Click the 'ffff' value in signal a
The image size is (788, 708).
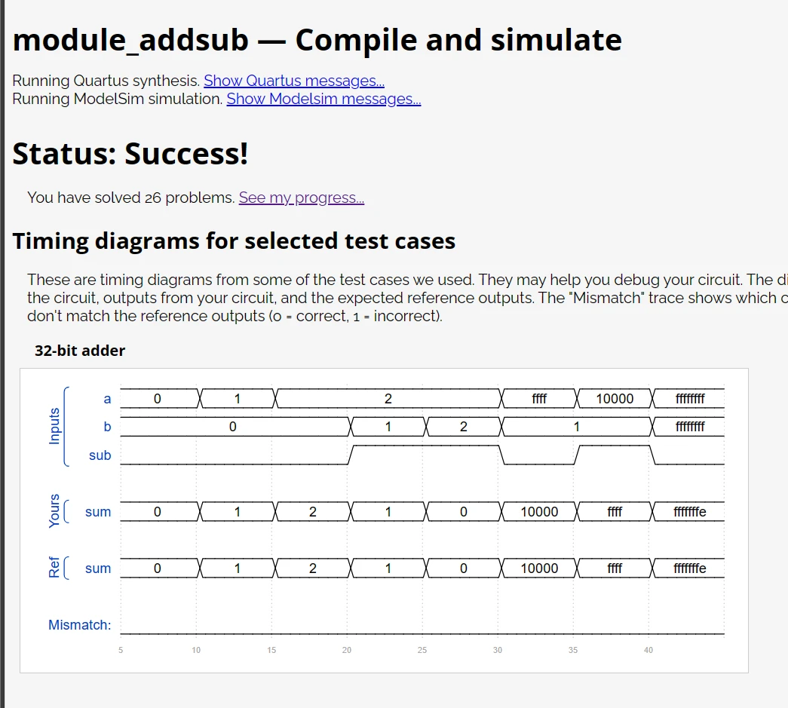click(539, 399)
